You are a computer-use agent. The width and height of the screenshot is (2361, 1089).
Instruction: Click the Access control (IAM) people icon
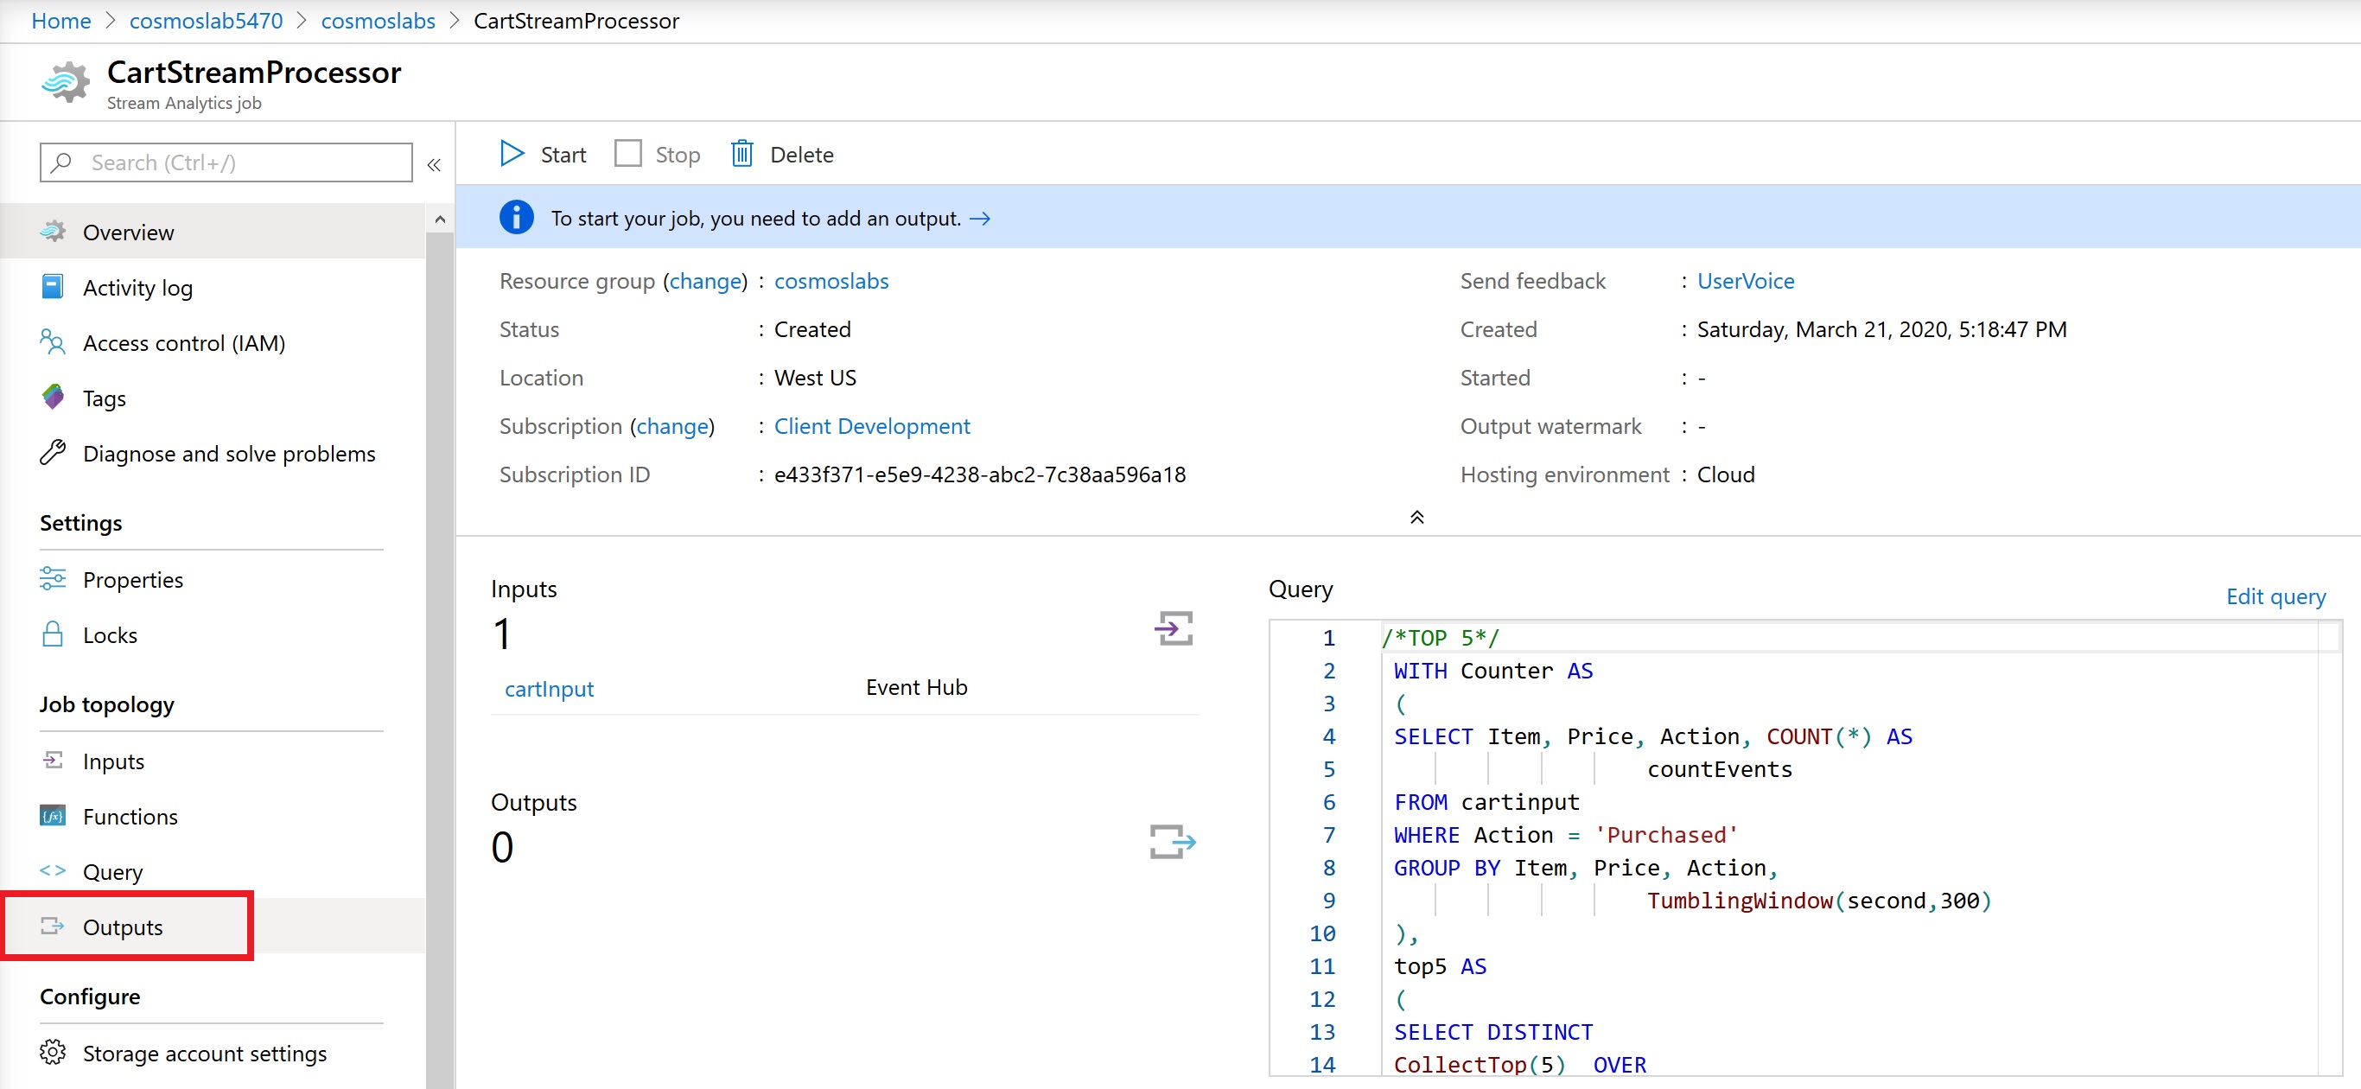(x=52, y=343)
